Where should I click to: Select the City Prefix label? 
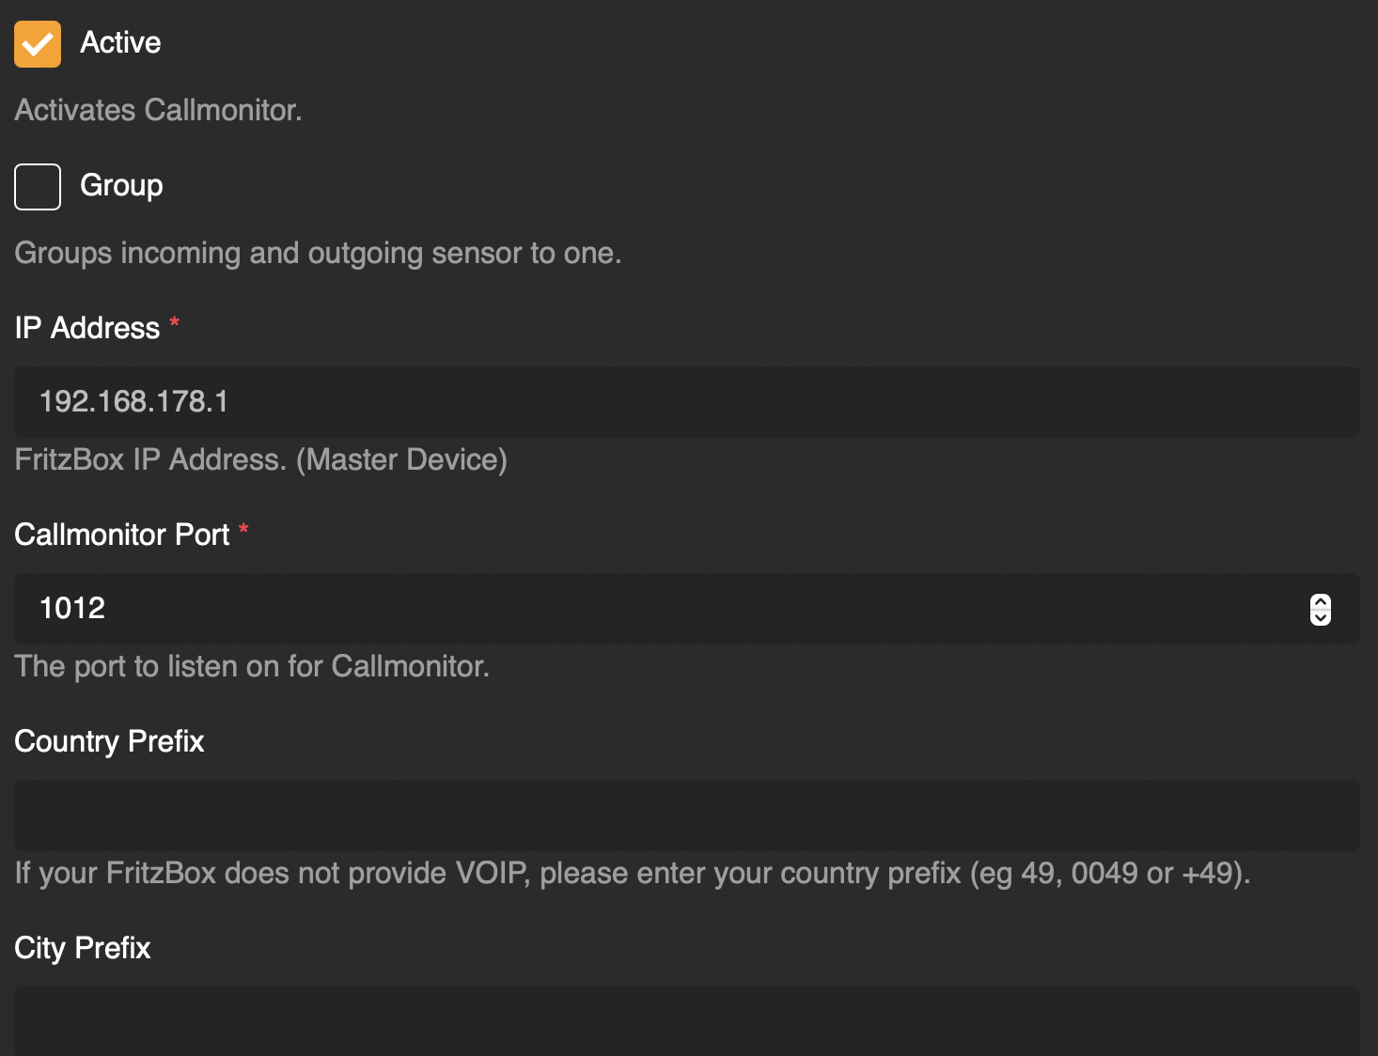pos(83,948)
